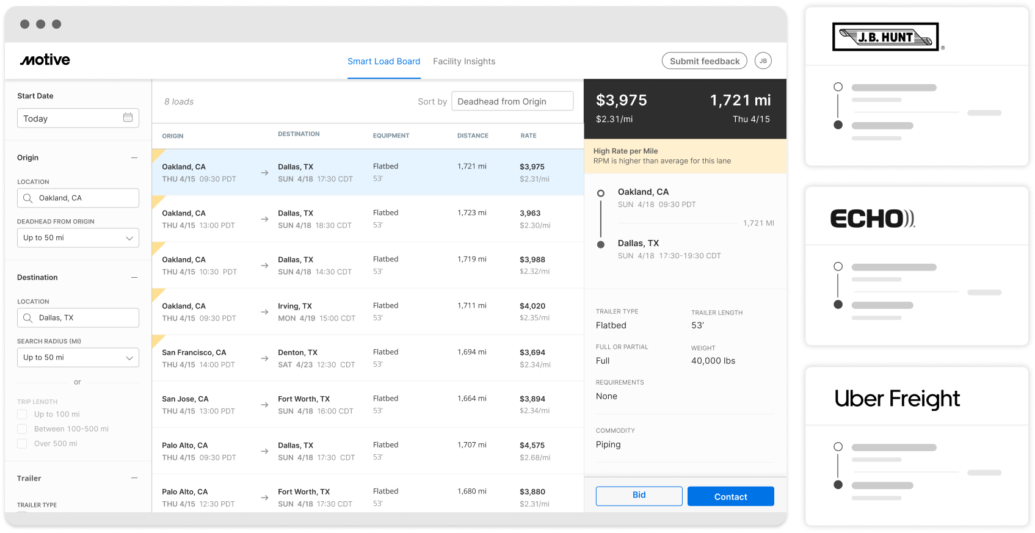Image resolution: width=1035 pixels, height=533 pixels.
Task: Open the Sort by Deadhead from Origin dropdown
Action: [512, 101]
